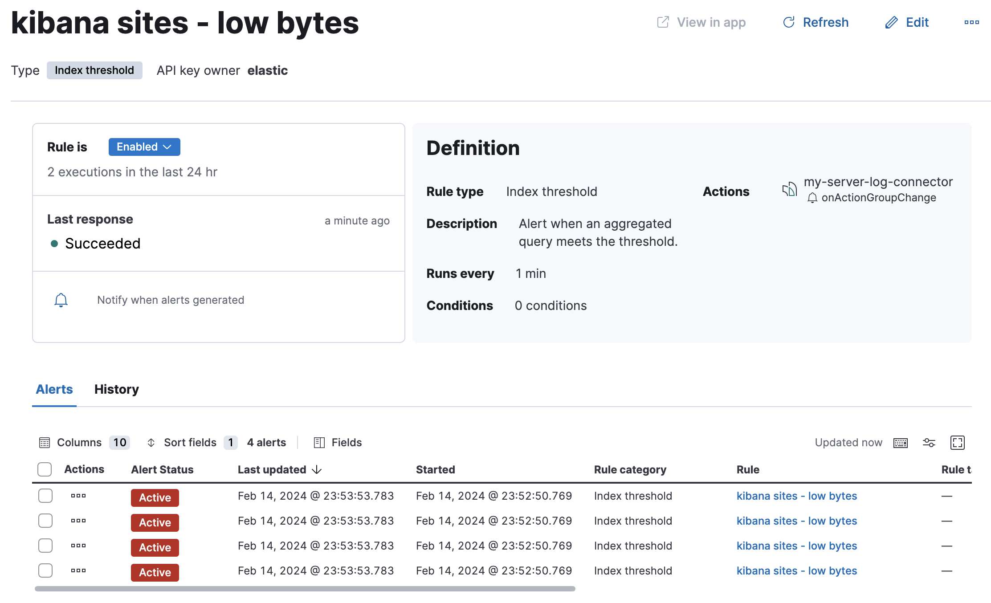Toggle the Enabled rule status dropdown
The width and height of the screenshot is (991, 603).
(x=144, y=147)
